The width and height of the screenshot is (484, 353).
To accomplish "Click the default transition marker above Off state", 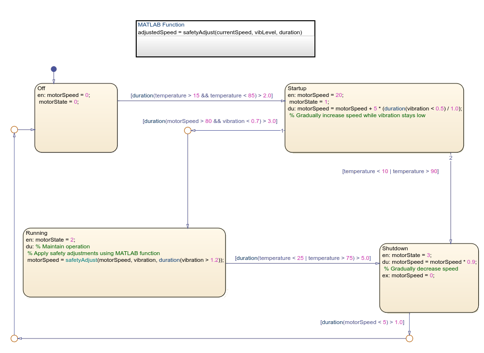I will coord(54,69).
